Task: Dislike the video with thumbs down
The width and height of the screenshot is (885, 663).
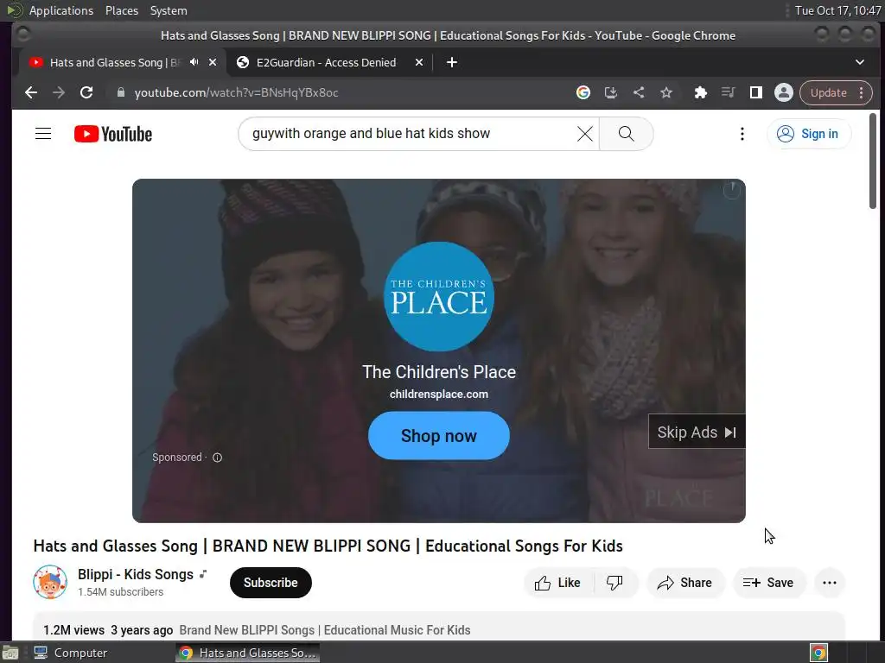Action: (x=614, y=583)
